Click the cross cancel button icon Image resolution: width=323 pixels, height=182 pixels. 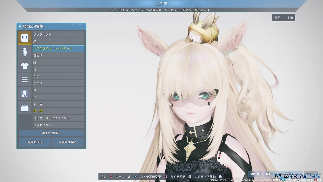click(135, 177)
